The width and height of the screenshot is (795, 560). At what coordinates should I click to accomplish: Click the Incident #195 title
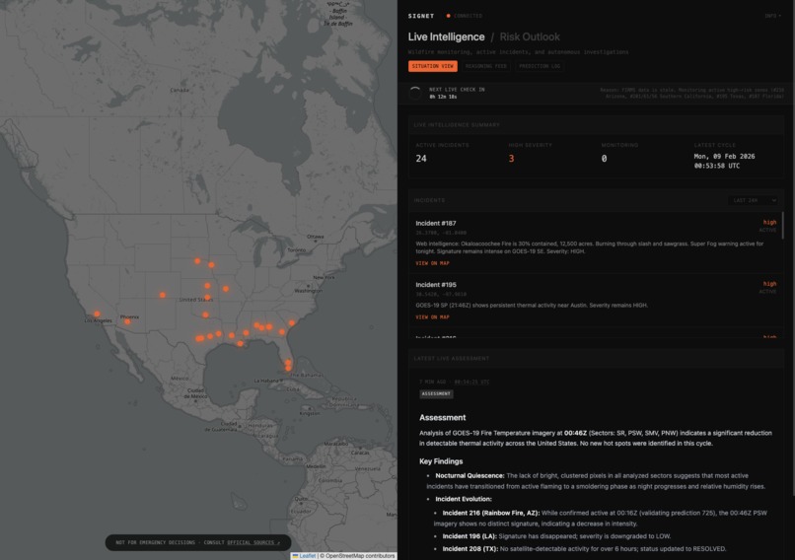coord(436,285)
